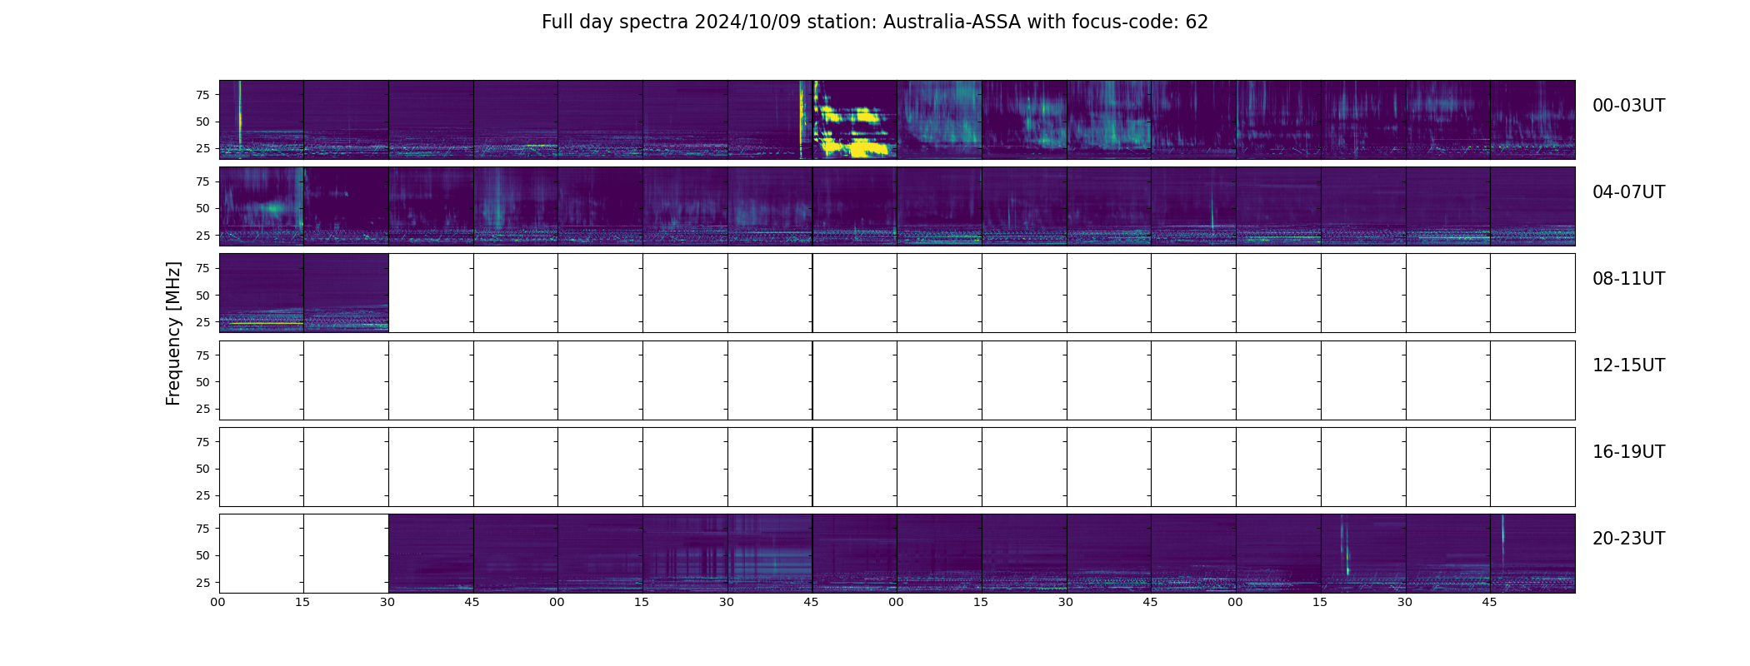The image size is (1750, 666).
Task: Click the '50' tick of the 08-11UT row
Action: point(202,296)
